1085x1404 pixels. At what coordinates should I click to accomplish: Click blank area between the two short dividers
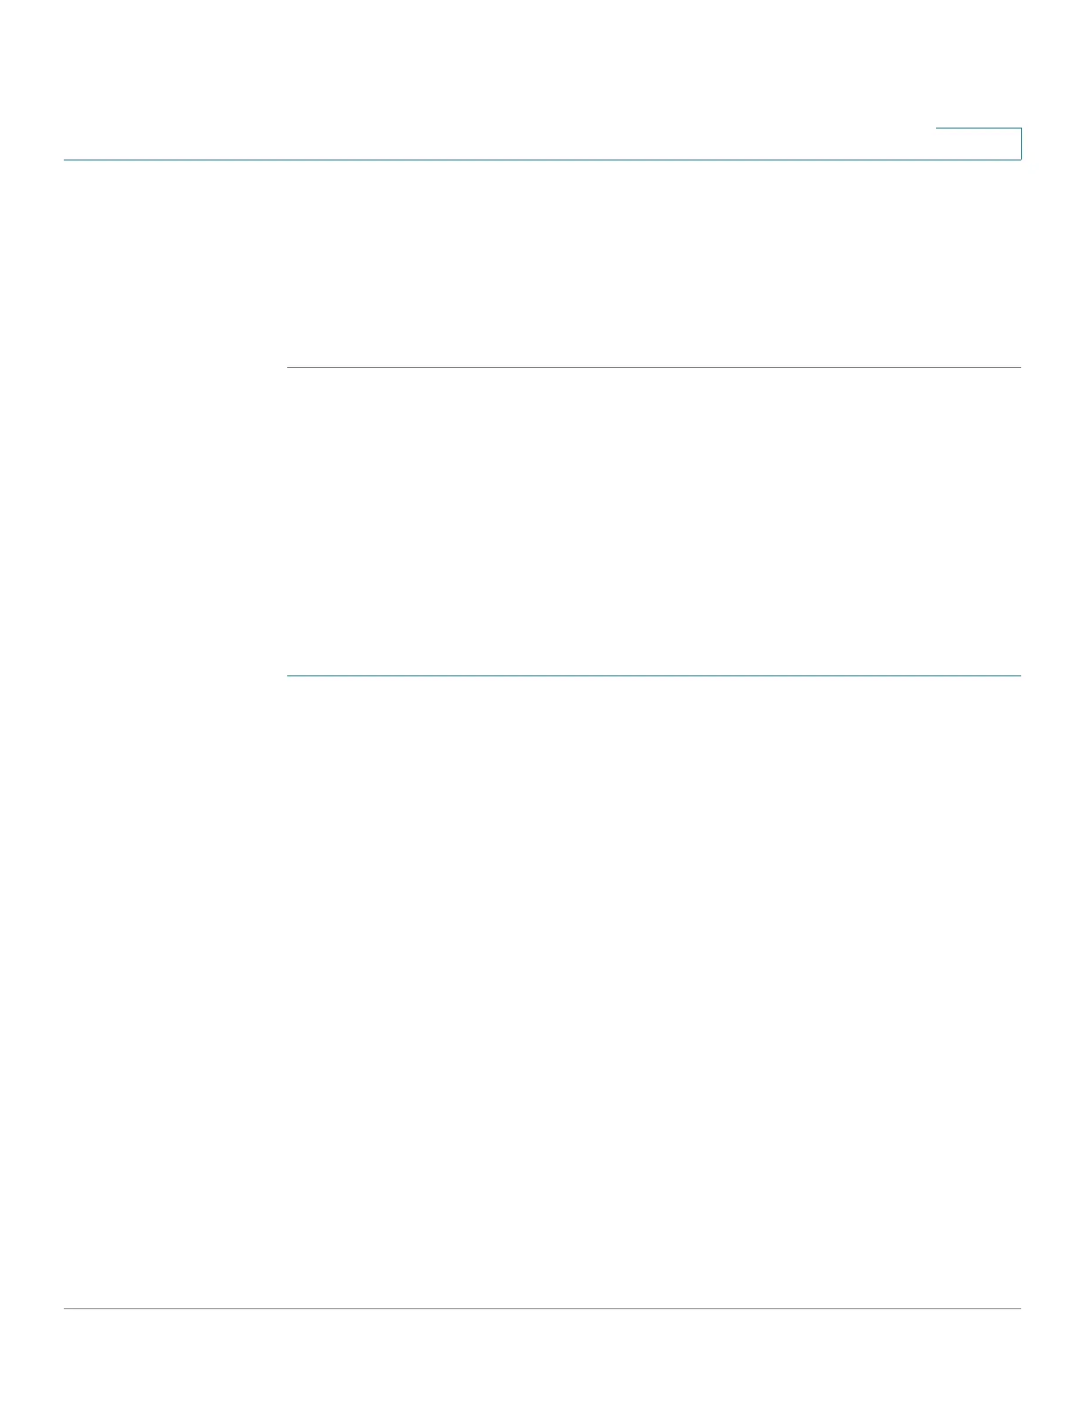[654, 521]
